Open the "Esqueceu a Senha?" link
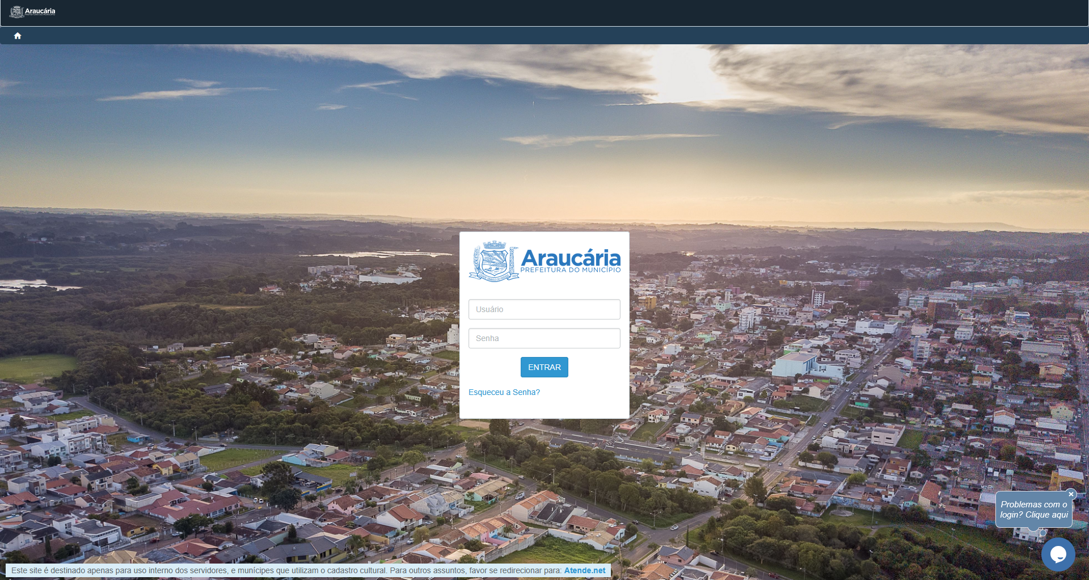 coord(504,392)
